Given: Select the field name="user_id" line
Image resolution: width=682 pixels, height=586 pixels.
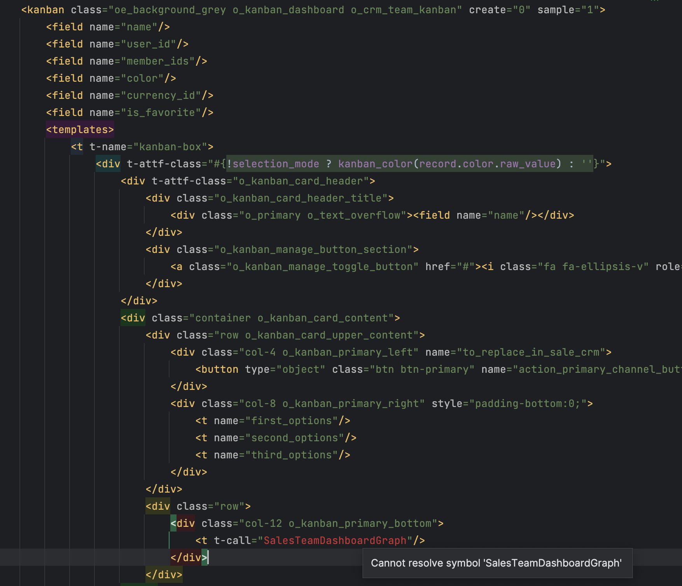Looking at the screenshot, I should [x=117, y=44].
